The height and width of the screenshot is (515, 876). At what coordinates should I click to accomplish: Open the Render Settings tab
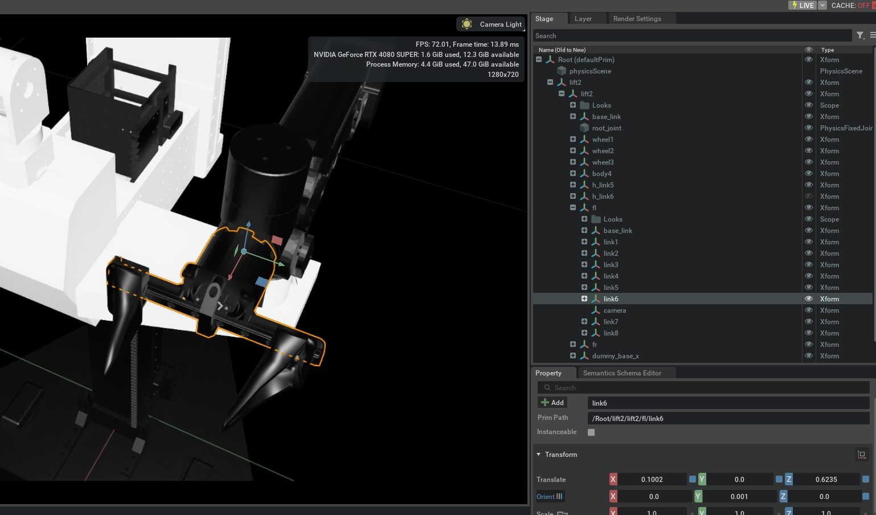tap(637, 19)
